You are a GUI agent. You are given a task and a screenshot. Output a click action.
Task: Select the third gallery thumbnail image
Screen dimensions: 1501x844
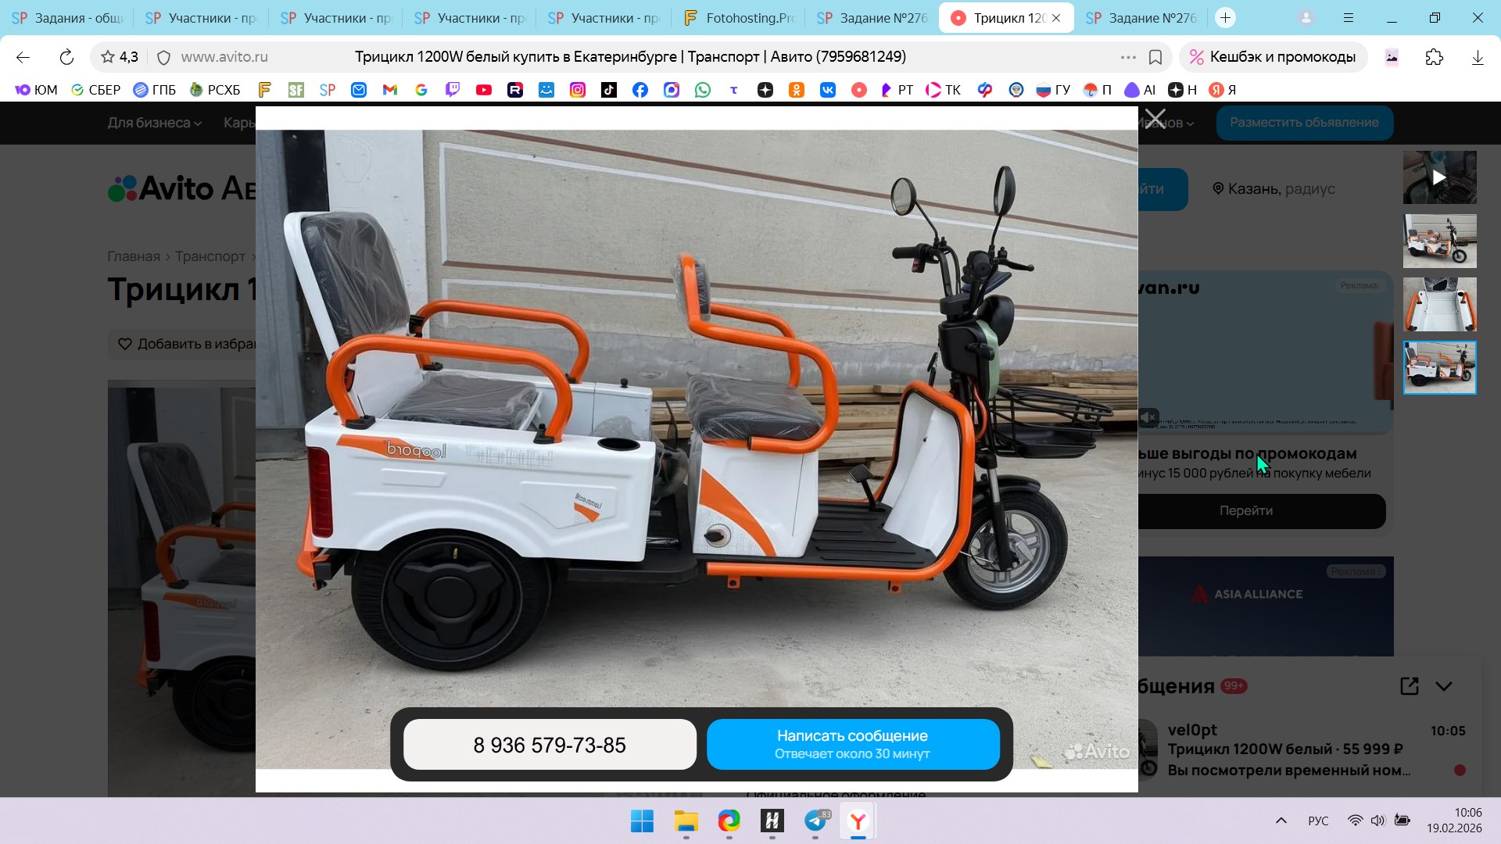tap(1439, 304)
